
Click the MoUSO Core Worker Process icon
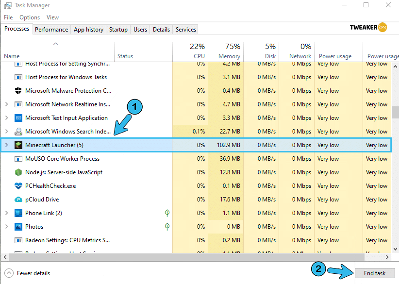coord(18,159)
